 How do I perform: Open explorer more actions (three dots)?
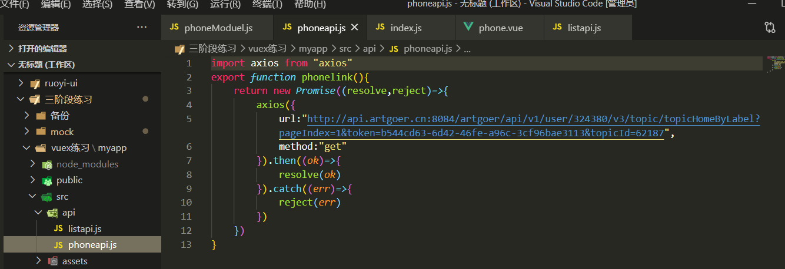[142, 27]
